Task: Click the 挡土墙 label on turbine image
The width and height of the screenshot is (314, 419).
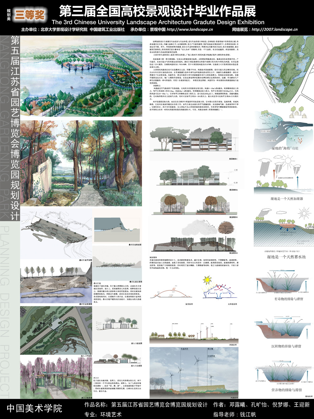Action: point(210,349)
